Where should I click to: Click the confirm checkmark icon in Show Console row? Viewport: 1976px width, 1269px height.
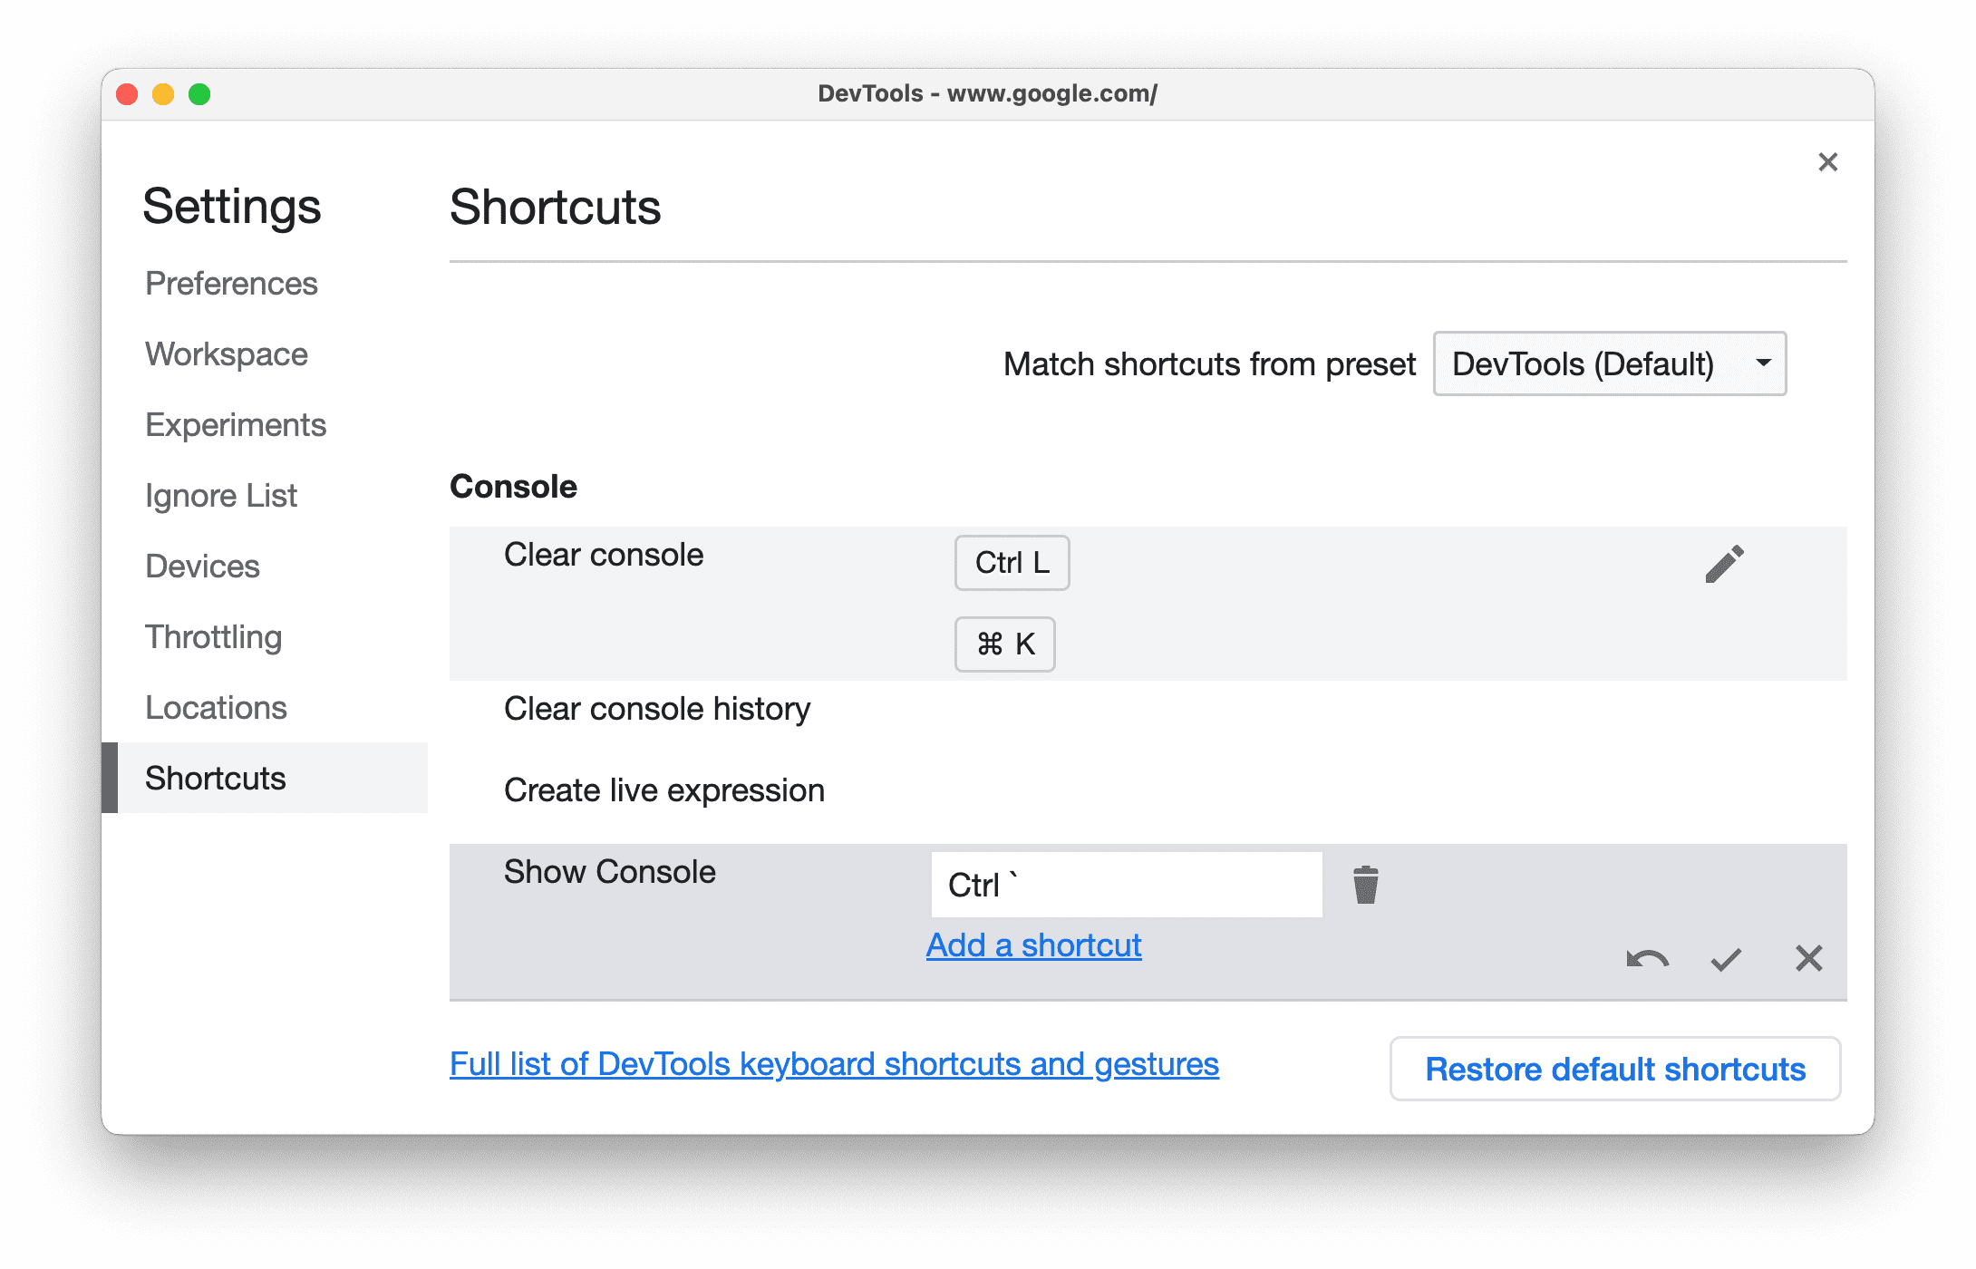(x=1724, y=956)
